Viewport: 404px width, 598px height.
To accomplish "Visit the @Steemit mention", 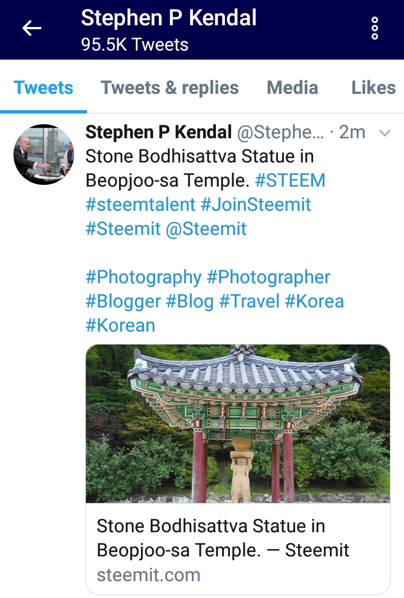I will [206, 229].
